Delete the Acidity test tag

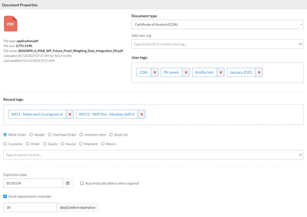[220, 72]
